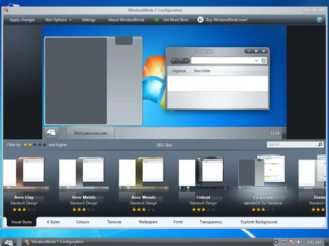Click the Corporate skin star rating
The width and height of the screenshot is (329, 246).
(263, 209)
